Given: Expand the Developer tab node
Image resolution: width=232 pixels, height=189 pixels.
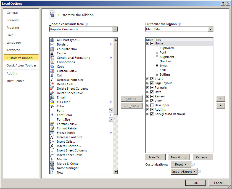Looking at the screenshot, I should tap(148, 105).
